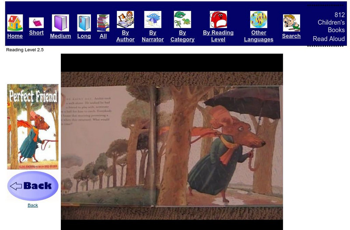Viewport: 350px width, 230px height.
Task: Click the By Author writer icon
Action: 125,20
